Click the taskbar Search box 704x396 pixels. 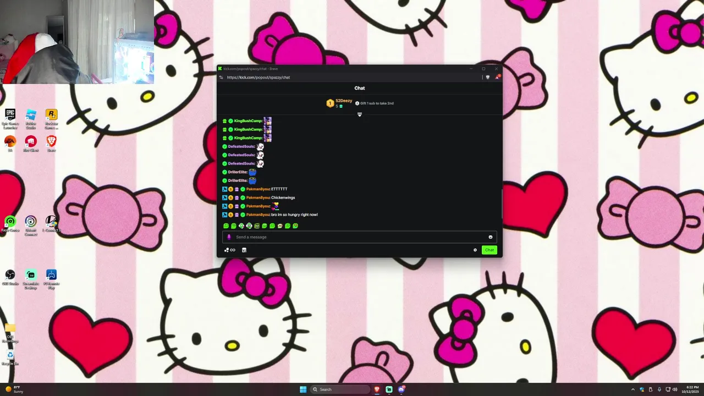pos(340,389)
